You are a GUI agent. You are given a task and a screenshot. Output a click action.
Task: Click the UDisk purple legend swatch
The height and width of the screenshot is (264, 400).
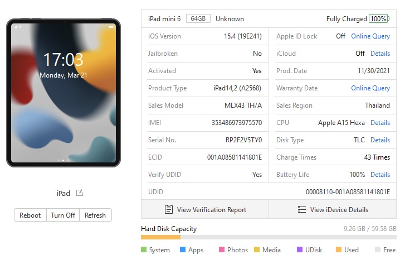(x=300, y=249)
